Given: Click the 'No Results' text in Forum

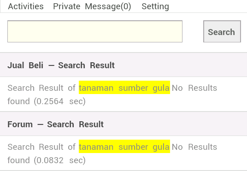Looking at the screenshot, I should tap(194, 147).
